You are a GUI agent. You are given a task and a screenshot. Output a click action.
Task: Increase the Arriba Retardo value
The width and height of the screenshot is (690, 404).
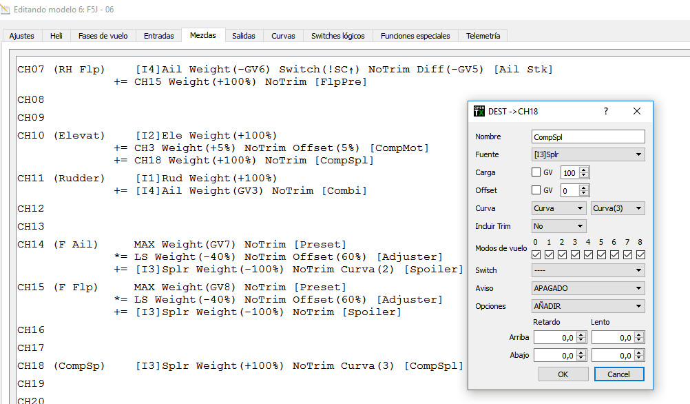pos(581,334)
